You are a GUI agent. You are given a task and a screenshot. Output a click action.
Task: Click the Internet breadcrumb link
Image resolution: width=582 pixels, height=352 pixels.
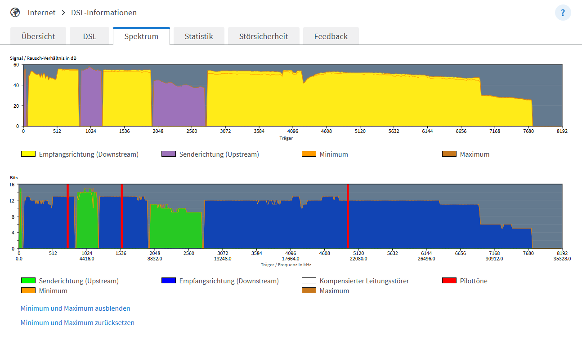tap(42, 13)
